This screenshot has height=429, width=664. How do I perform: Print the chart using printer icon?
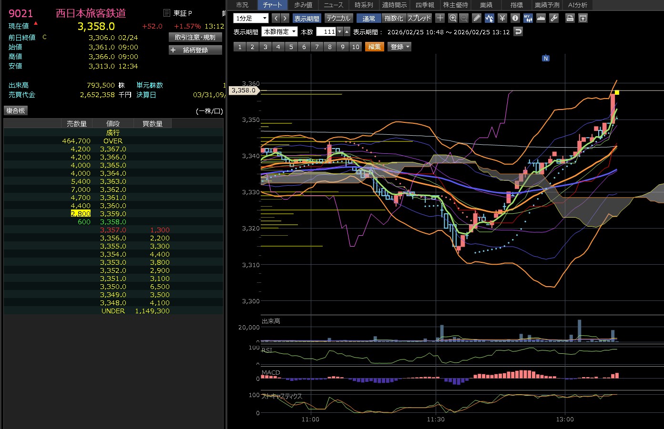click(x=570, y=18)
